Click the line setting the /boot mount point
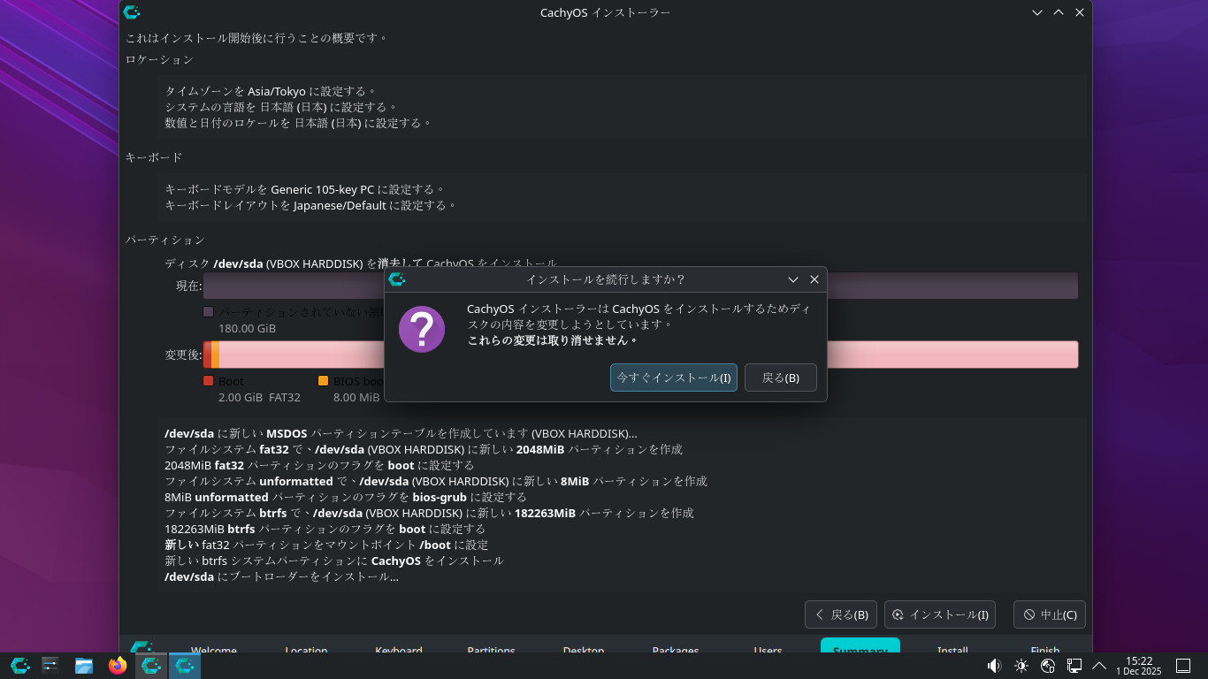Image resolution: width=1208 pixels, height=679 pixels. (326, 545)
